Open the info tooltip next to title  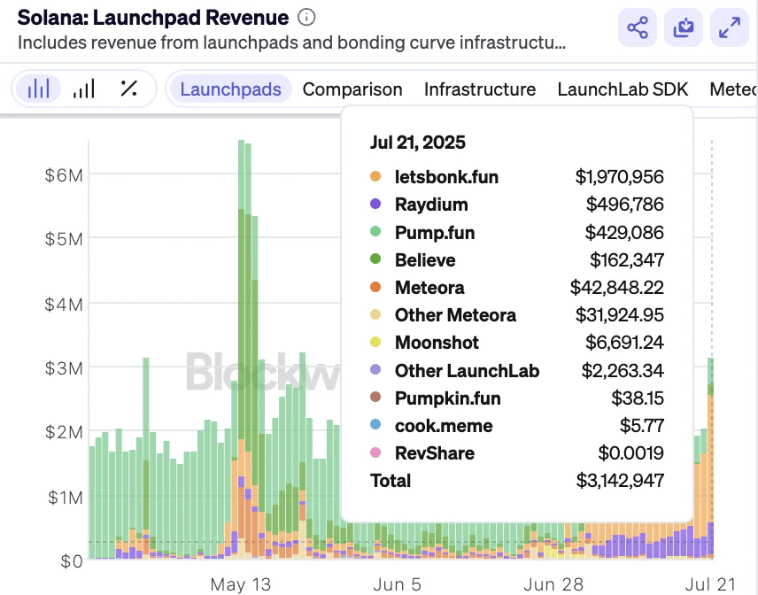coord(306,18)
